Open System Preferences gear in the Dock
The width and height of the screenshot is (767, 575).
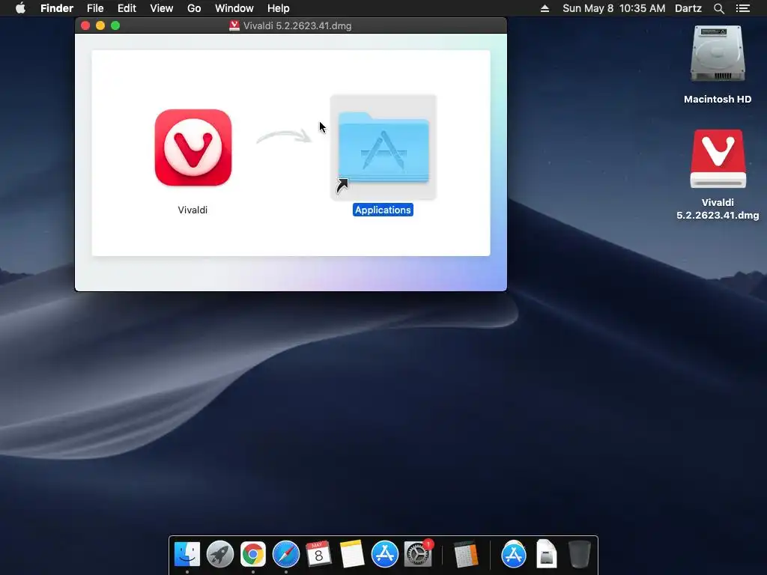418,554
